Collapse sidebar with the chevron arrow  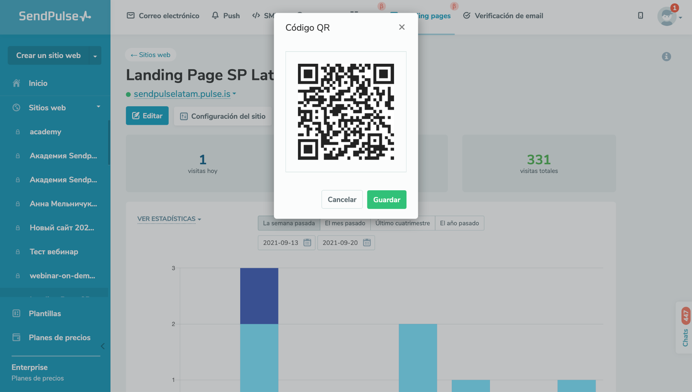103,346
